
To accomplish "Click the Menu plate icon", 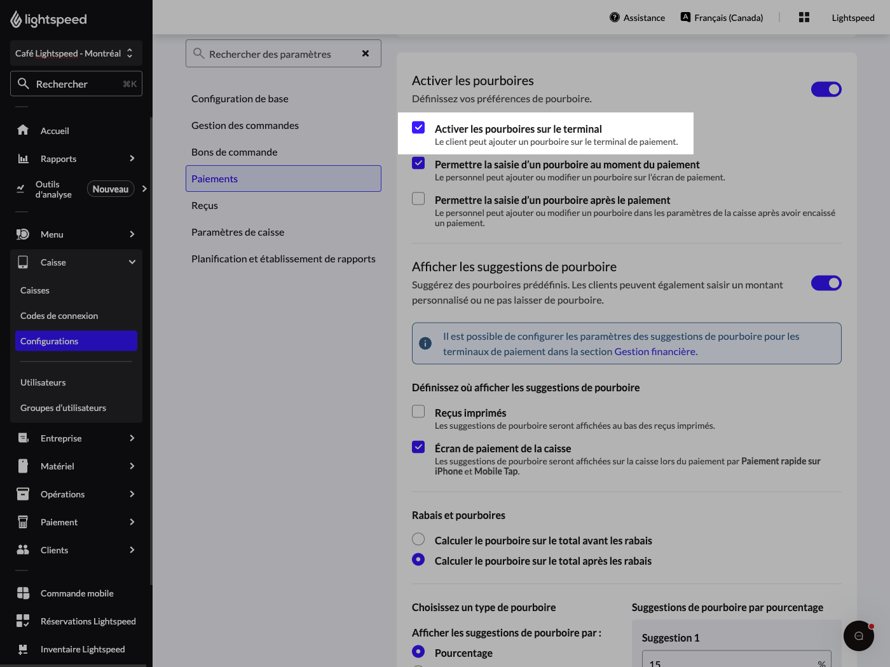I will (23, 234).
